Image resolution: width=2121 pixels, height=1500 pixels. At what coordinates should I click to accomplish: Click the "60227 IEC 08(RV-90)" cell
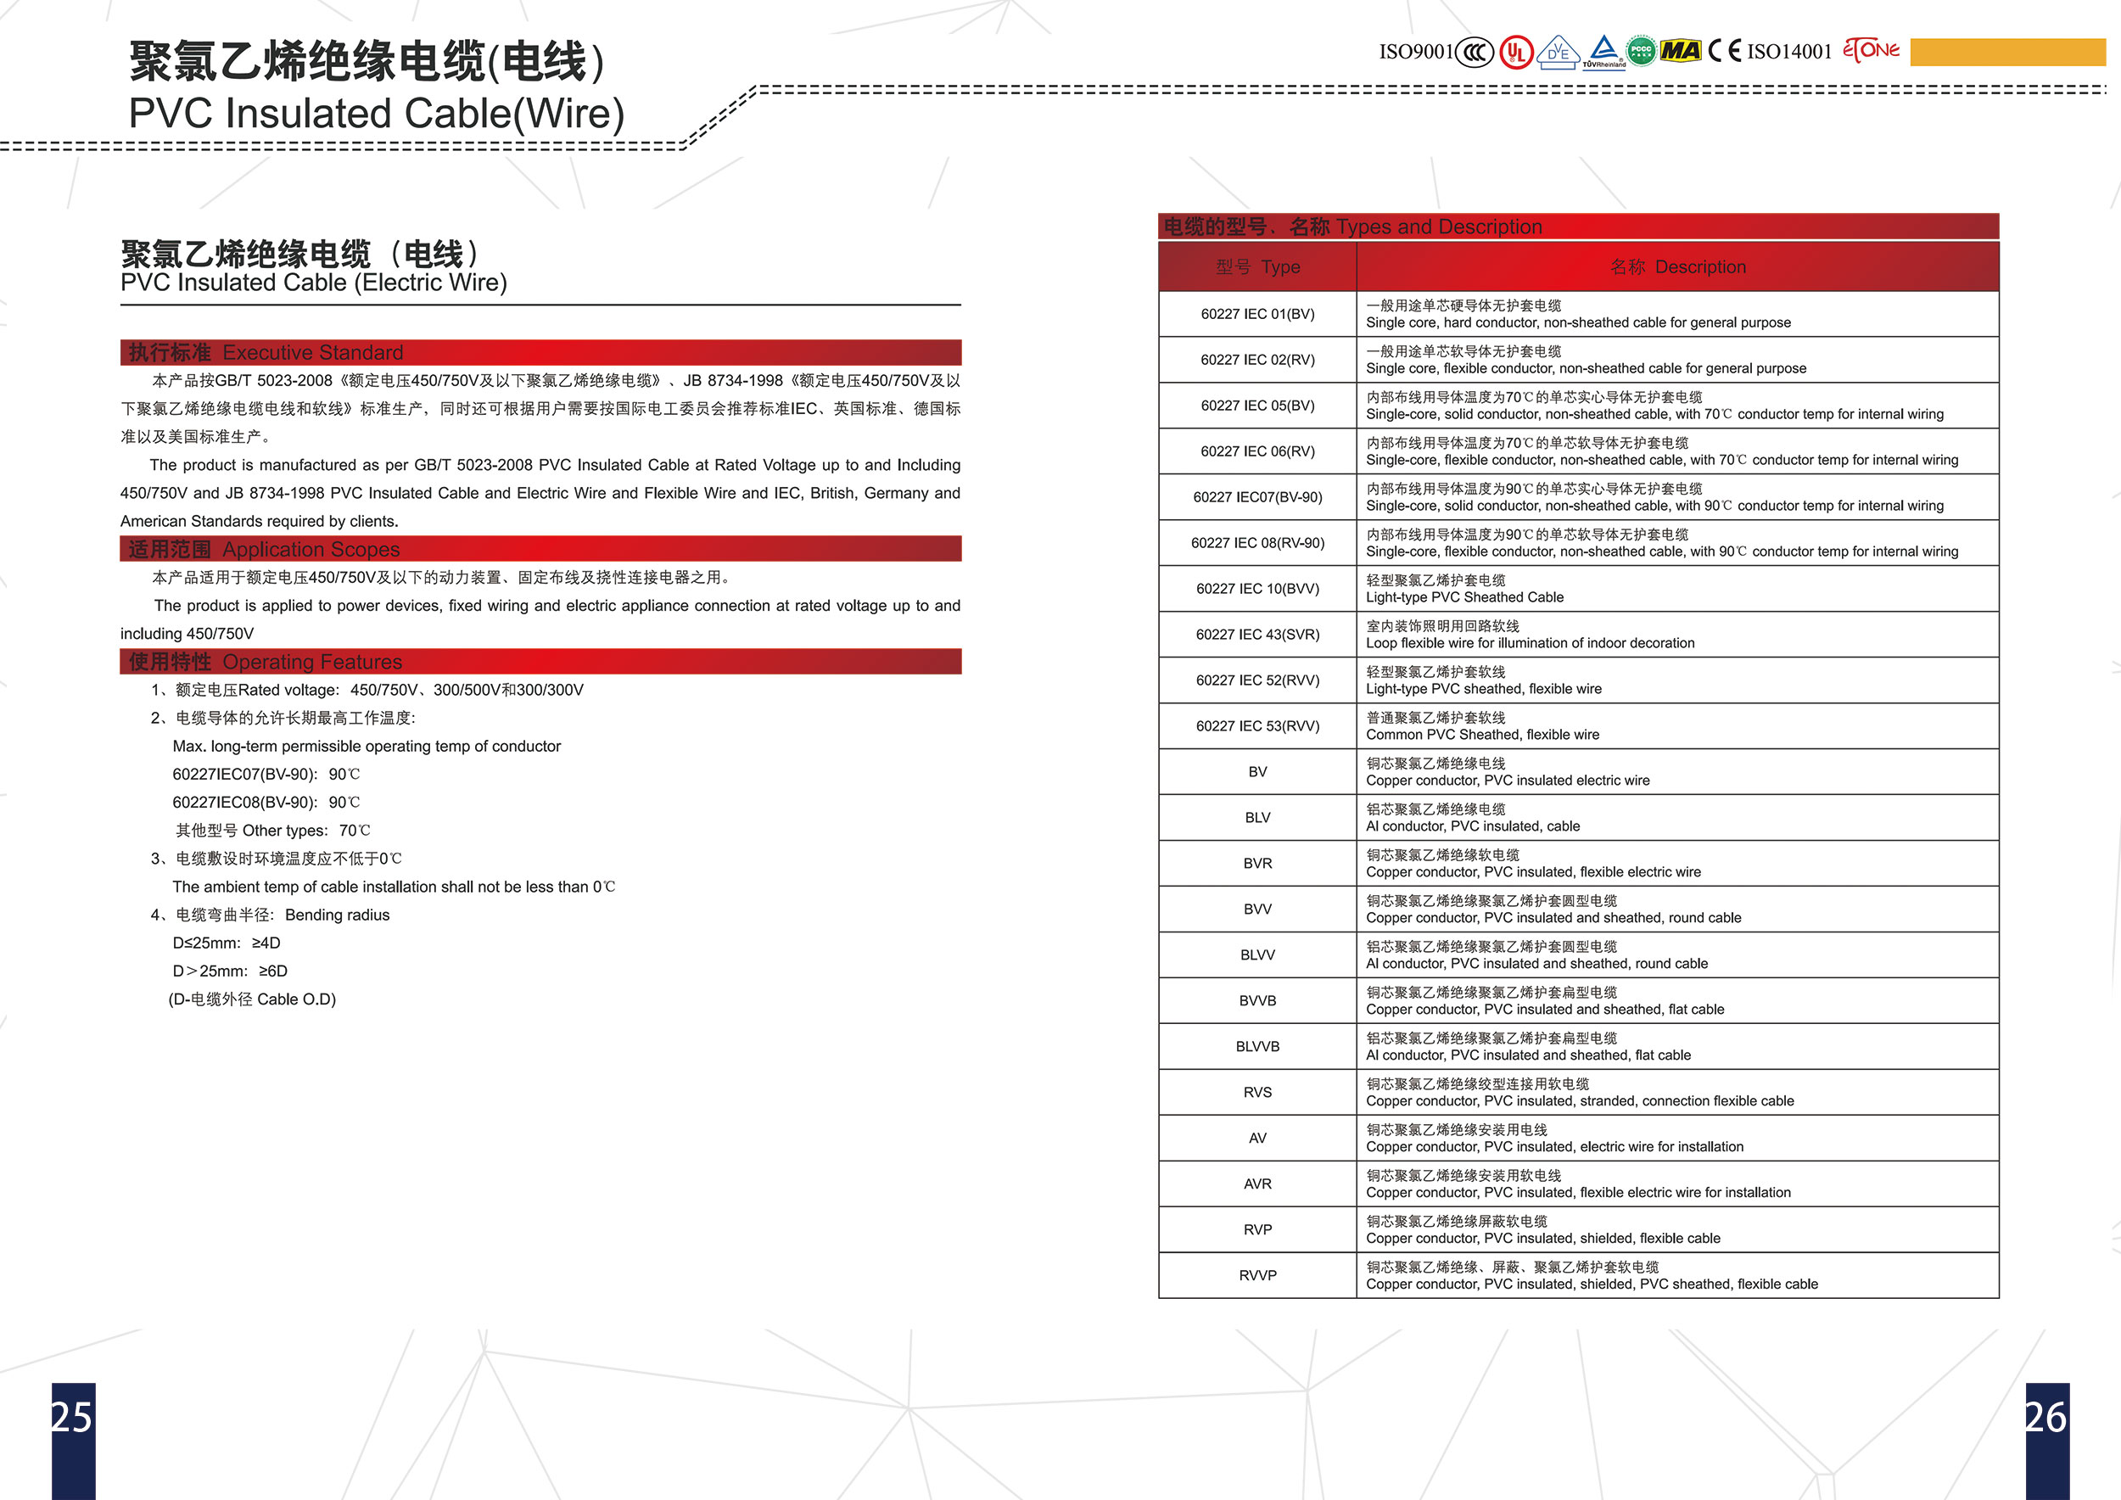[x=1257, y=543]
